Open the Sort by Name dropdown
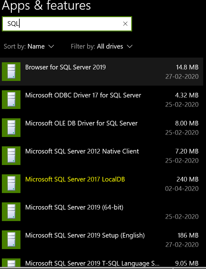 pyautogui.click(x=41, y=46)
